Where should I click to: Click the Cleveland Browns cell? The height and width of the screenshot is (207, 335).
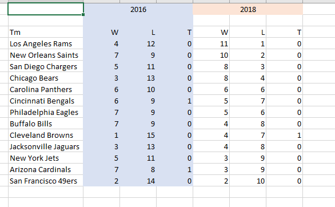click(46, 135)
